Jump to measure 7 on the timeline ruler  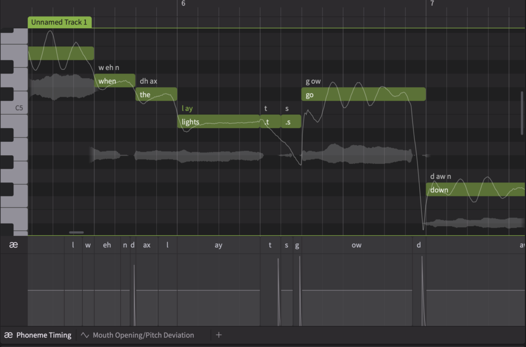pos(432,4)
